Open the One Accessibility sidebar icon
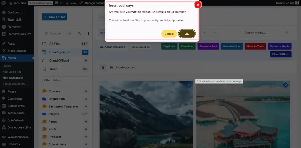Viewport: 301px width, 148px height. [4, 127]
